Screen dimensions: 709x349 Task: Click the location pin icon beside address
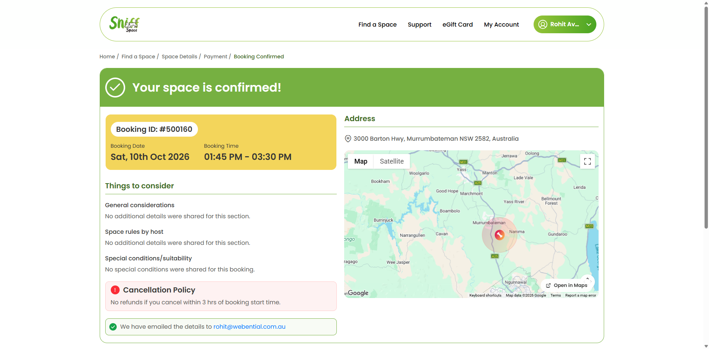point(348,139)
